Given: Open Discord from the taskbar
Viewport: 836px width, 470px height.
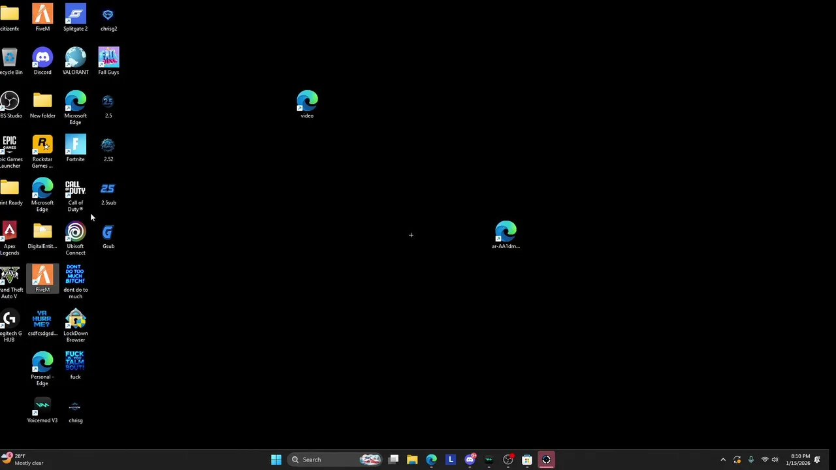Looking at the screenshot, I should point(470,460).
